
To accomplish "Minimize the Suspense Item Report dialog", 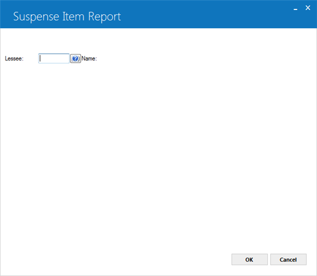I will 295,9.
